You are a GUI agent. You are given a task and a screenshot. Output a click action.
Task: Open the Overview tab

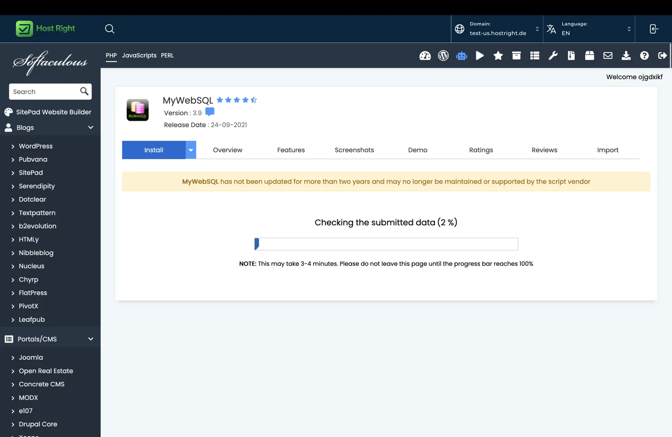(228, 150)
